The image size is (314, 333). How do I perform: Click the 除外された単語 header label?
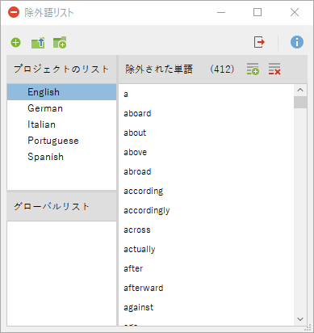[159, 70]
